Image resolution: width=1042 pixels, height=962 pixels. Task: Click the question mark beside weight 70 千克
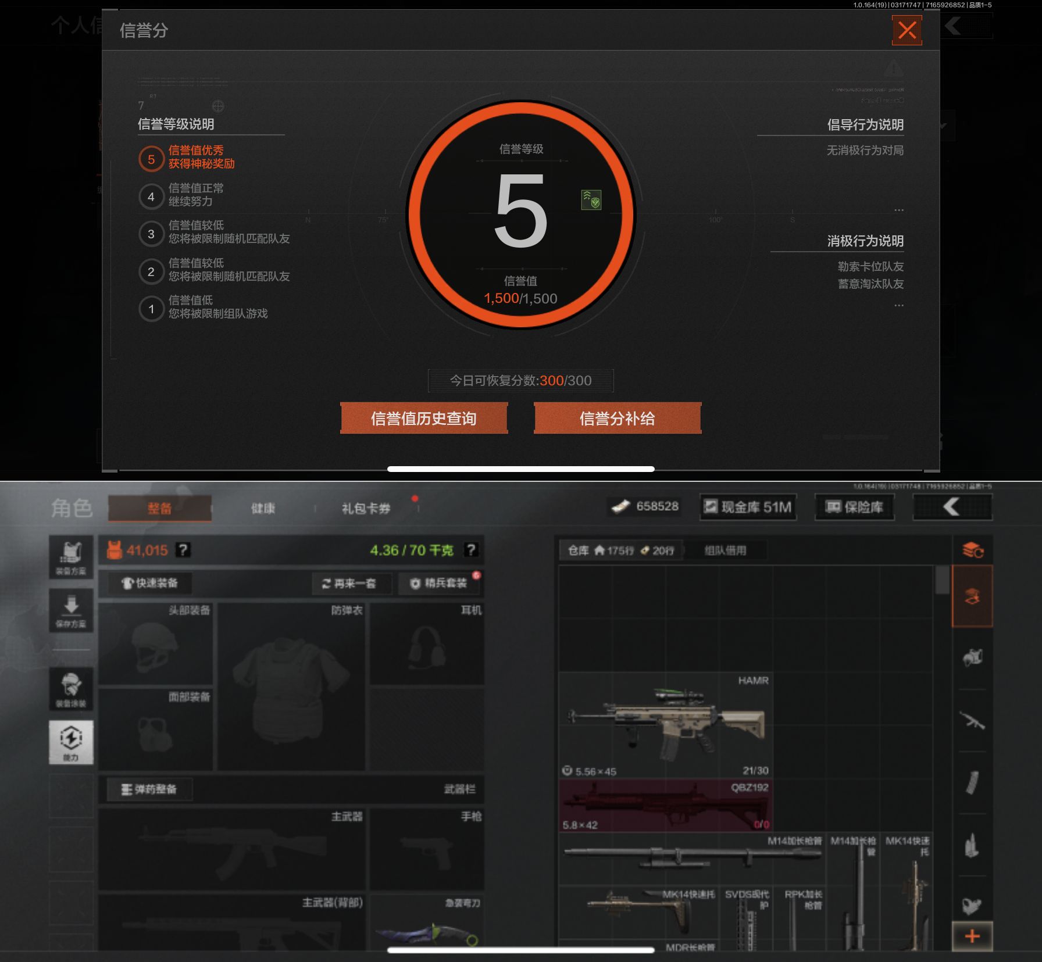click(471, 550)
